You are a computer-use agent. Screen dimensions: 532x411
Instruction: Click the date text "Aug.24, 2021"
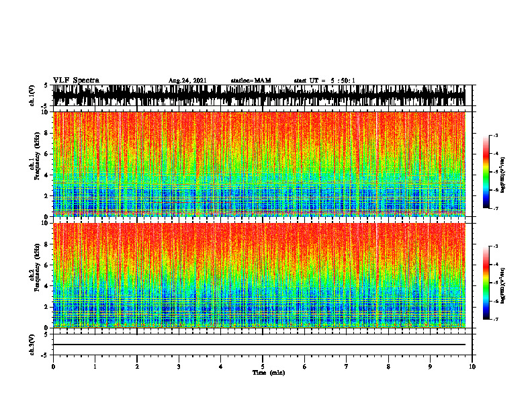187,81
